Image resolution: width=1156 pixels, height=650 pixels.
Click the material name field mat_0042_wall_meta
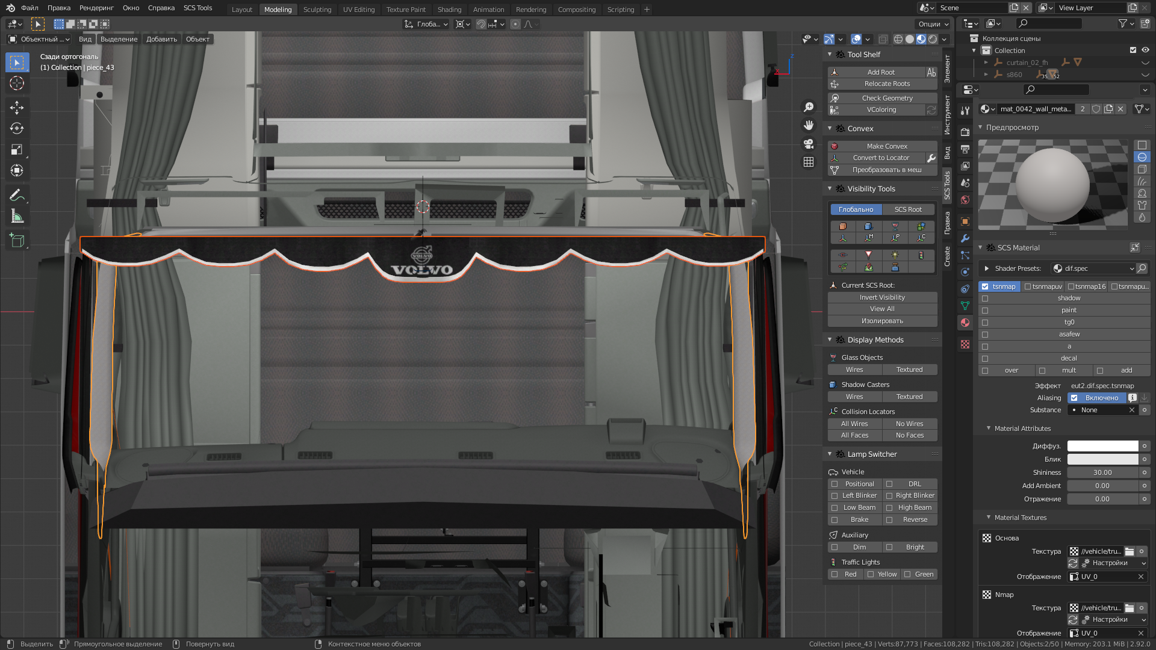1036,109
